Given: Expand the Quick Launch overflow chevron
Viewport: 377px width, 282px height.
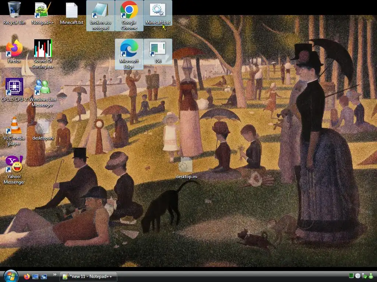Looking at the screenshot, I should coord(54,275).
